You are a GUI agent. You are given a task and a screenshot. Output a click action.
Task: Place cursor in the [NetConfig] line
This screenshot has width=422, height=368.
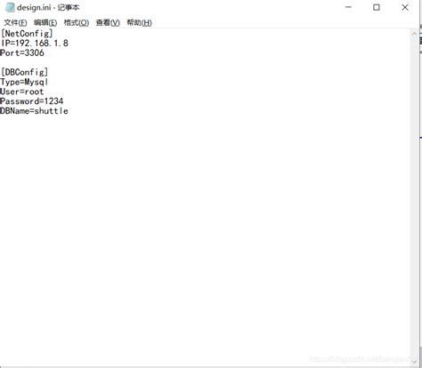(27, 34)
